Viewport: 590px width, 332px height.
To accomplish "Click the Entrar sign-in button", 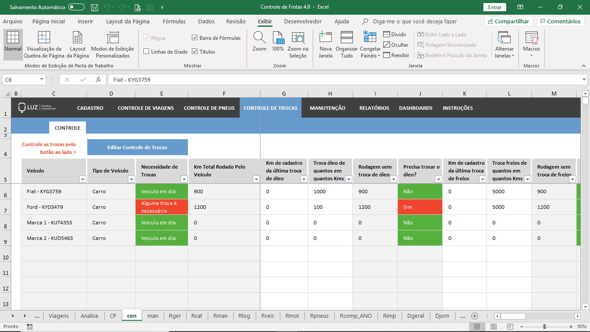I will click(495, 7).
